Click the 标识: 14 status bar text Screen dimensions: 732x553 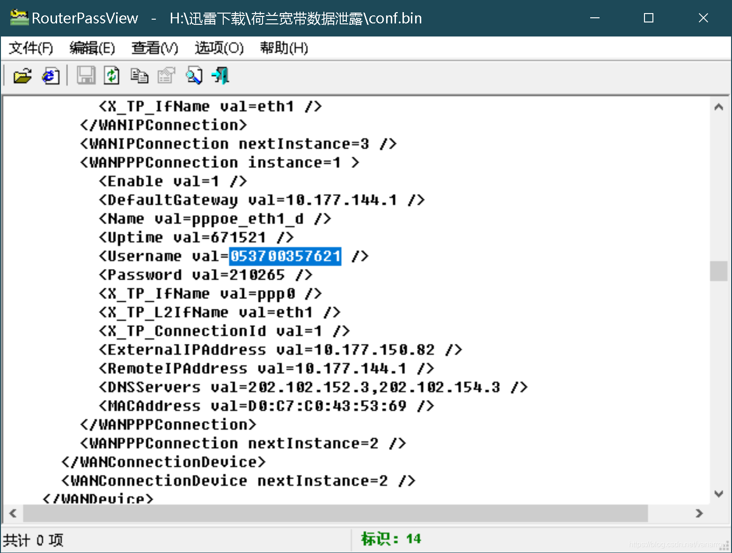391,539
